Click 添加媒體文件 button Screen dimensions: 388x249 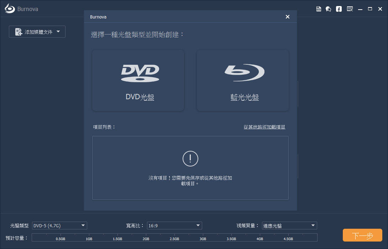(x=37, y=32)
